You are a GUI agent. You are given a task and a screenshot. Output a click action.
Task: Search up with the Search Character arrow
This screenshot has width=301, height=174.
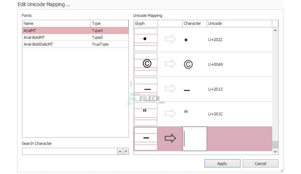point(120,151)
